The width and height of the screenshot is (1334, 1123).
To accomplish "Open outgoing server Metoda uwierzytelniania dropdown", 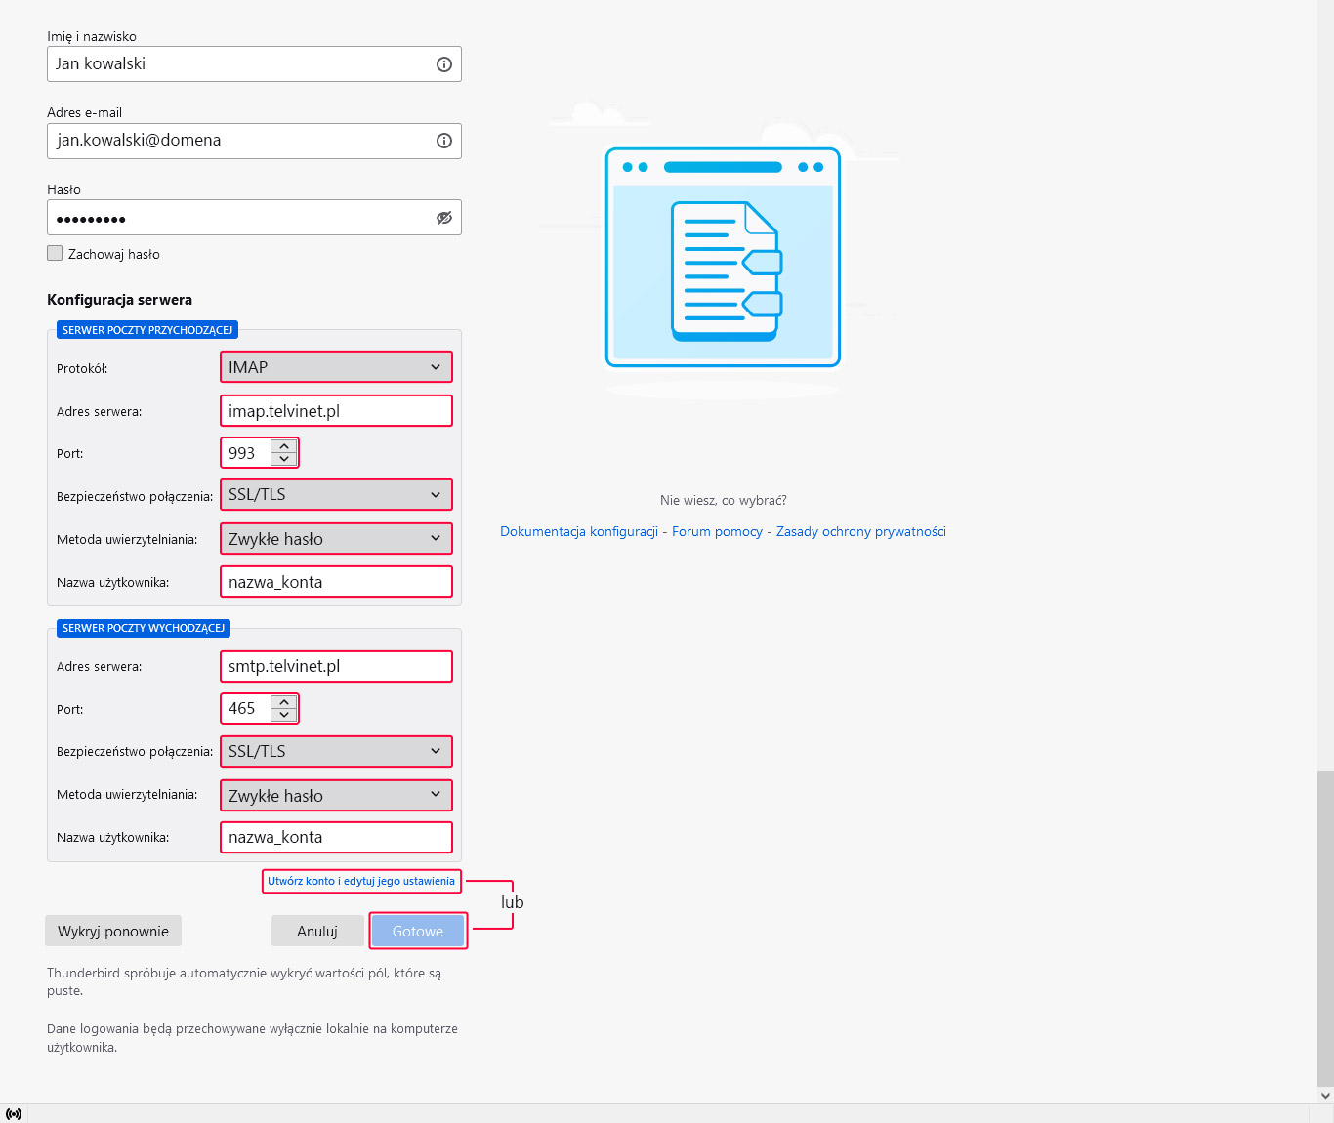I will 336,795.
